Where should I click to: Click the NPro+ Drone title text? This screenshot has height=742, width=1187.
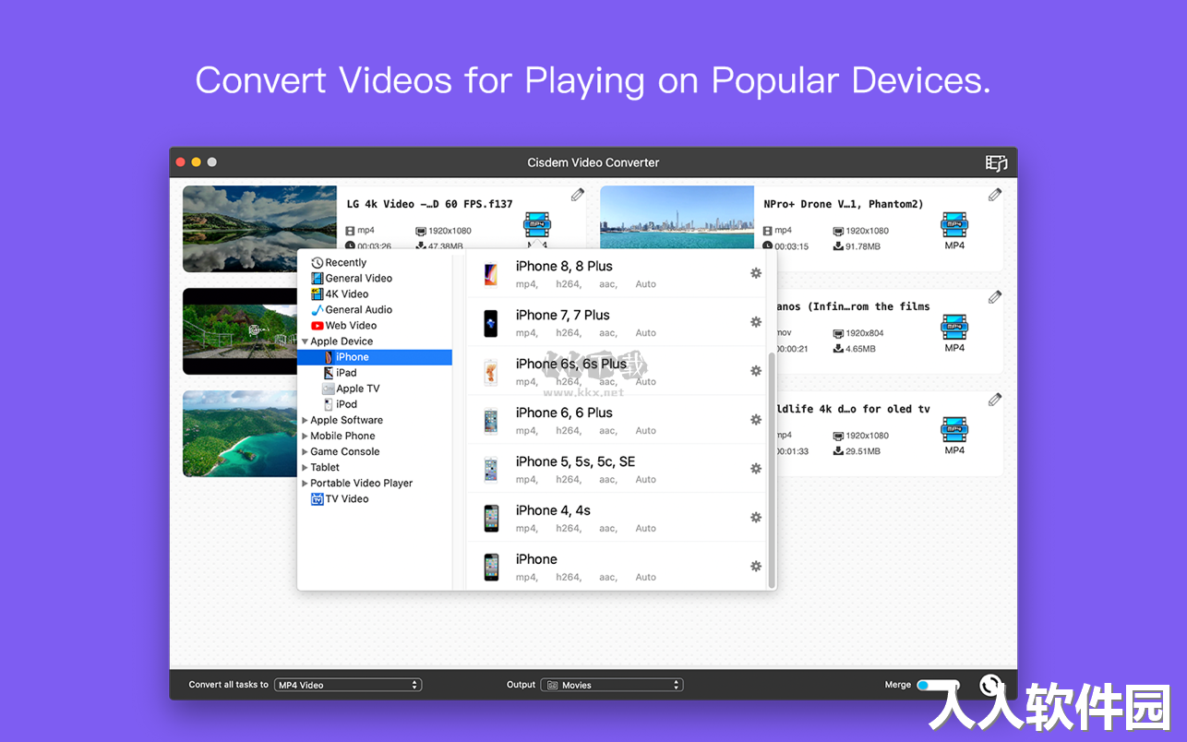click(x=844, y=204)
